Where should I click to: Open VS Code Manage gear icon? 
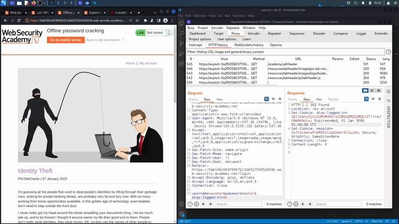coord(181,214)
